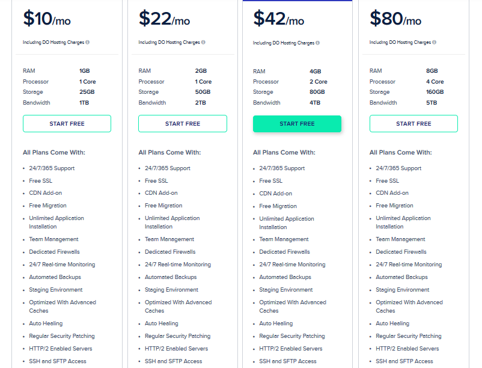Viewport: 482px width, 368px height.
Task: Click Staging Environment under the $22 plan
Action: [172, 289]
